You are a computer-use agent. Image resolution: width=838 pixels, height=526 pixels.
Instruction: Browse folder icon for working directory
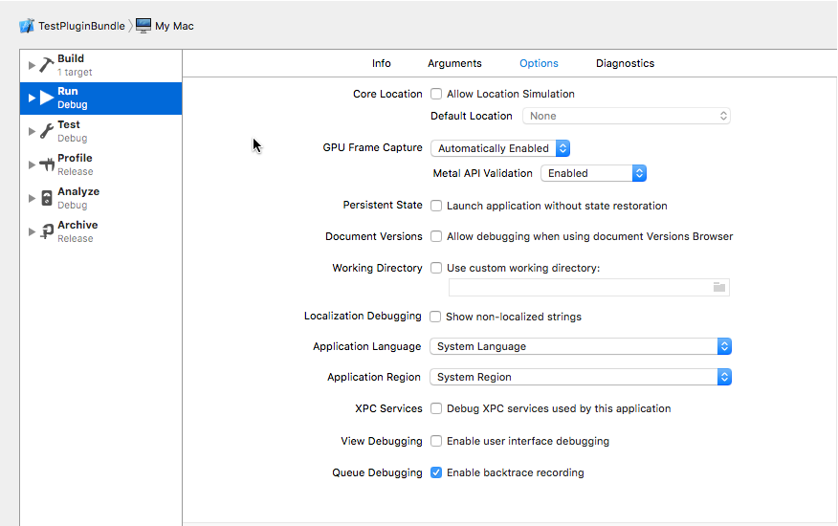click(x=719, y=287)
